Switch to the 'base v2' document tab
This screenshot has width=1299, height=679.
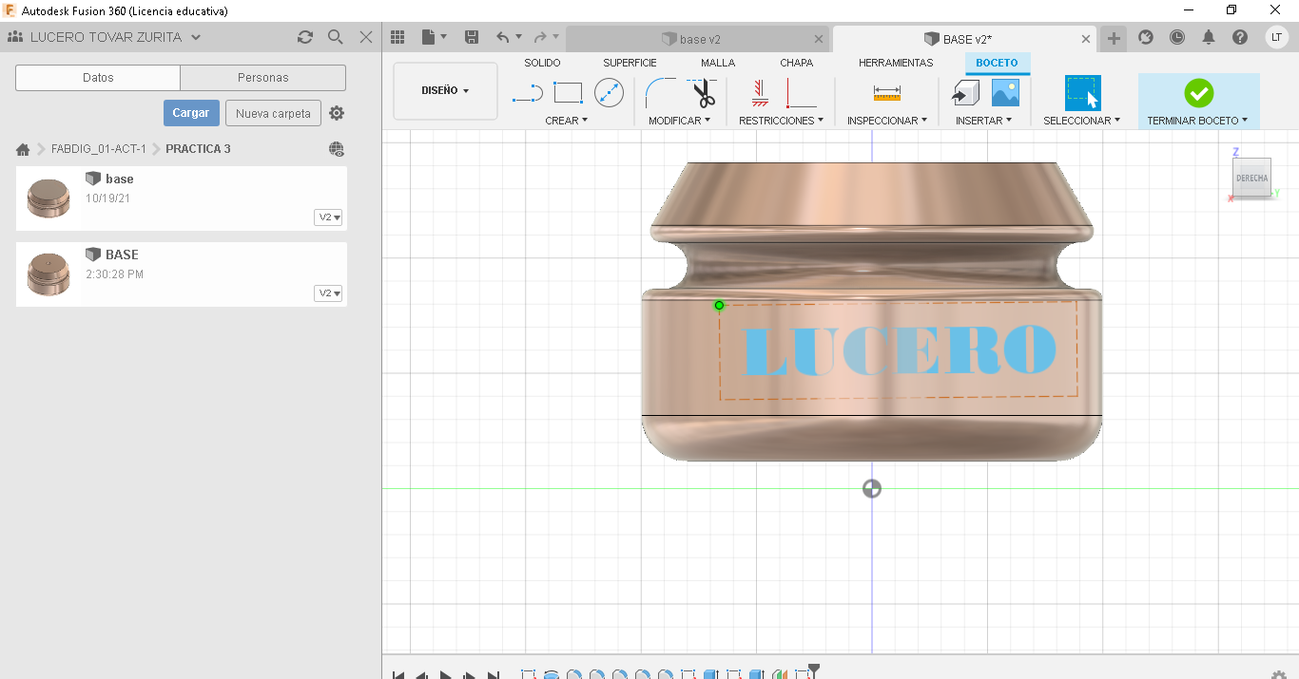(691, 39)
